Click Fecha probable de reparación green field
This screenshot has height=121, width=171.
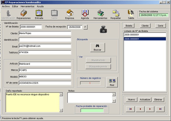(92, 110)
